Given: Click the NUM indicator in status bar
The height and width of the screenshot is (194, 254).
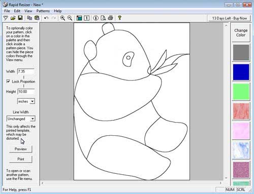Looking at the screenshot, I should tap(230, 189).
